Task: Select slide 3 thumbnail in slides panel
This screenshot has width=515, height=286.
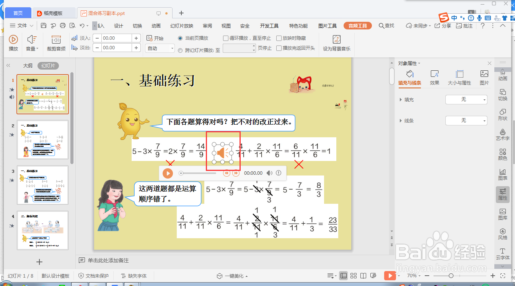Action: [42, 185]
